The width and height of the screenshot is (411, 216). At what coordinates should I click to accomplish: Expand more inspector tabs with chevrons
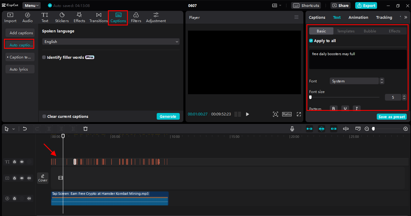406,17
